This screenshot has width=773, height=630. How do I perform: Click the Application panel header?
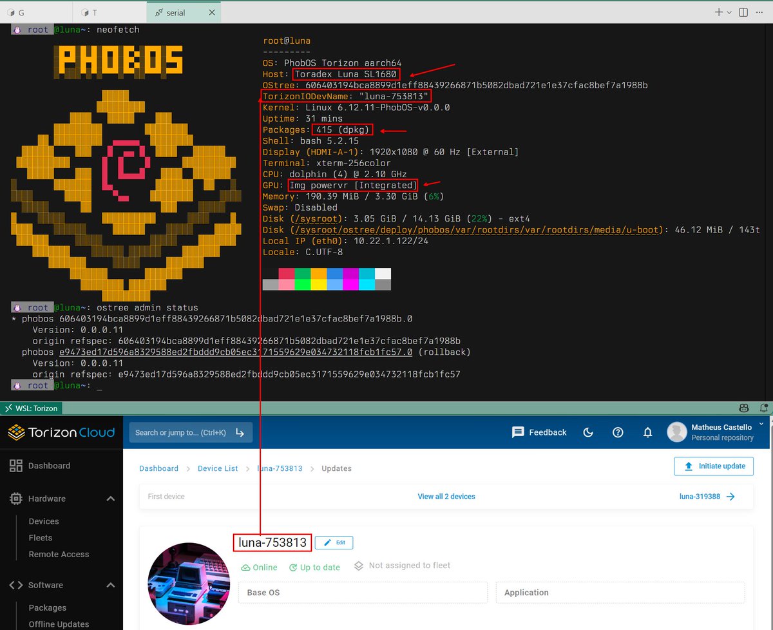point(620,593)
